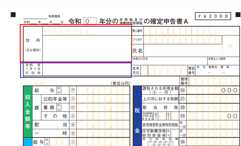Click the 区分 box beside 業務
The image size is (241, 146).
click(x=65, y=107)
